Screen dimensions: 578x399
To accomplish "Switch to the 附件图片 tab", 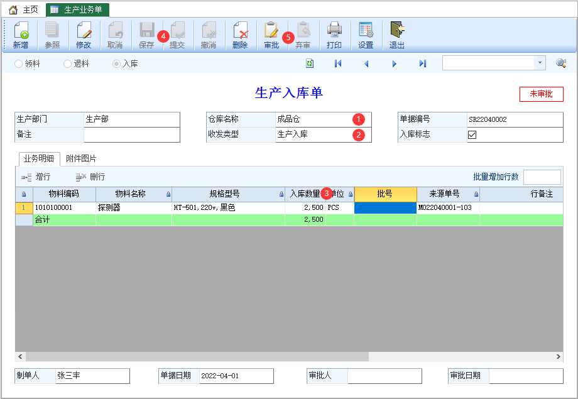I will pos(81,159).
